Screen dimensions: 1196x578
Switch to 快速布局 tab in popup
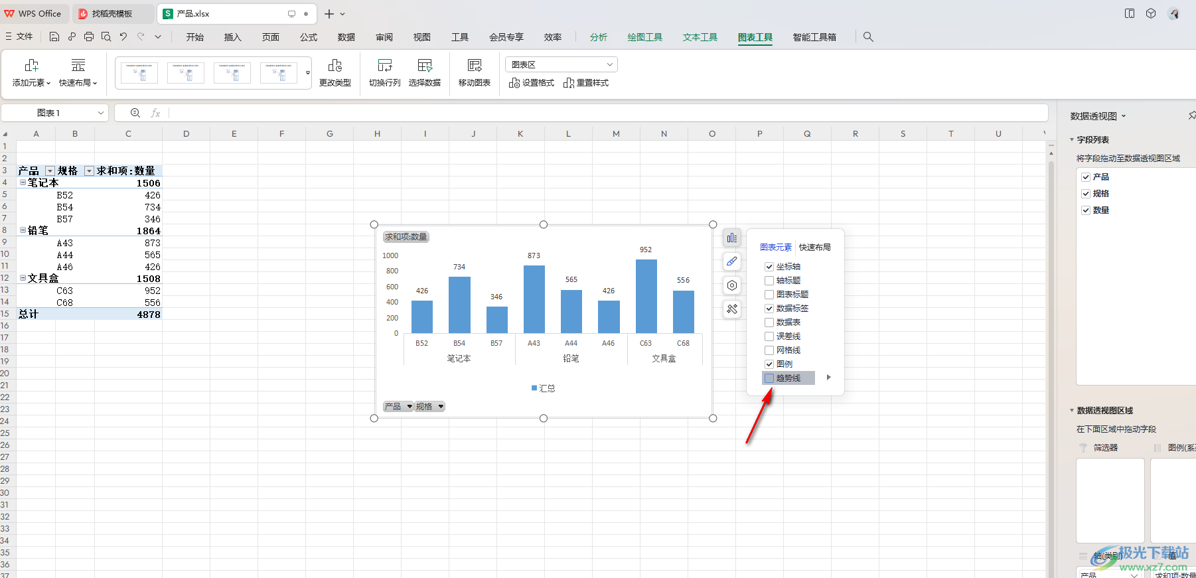pos(815,248)
